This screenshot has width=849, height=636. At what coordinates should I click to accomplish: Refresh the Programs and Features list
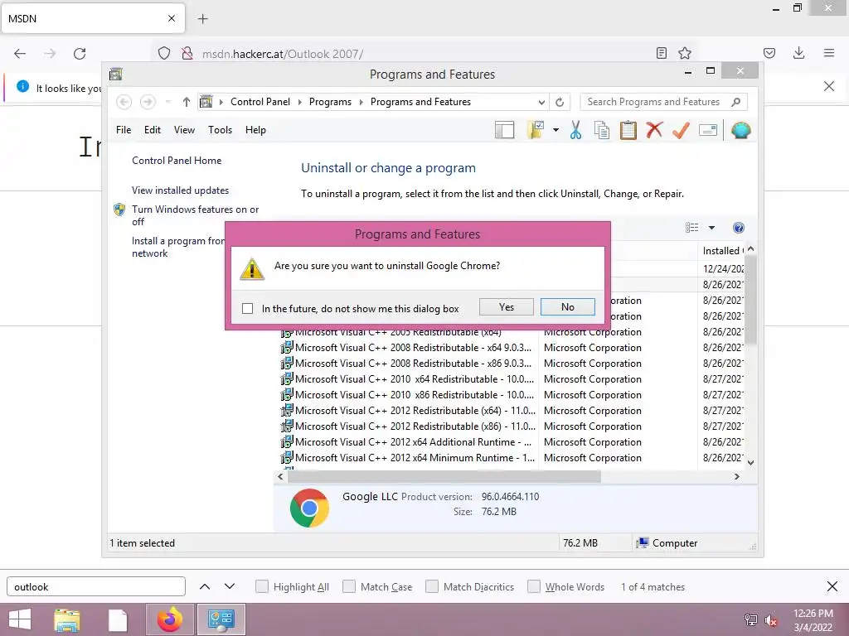click(560, 102)
